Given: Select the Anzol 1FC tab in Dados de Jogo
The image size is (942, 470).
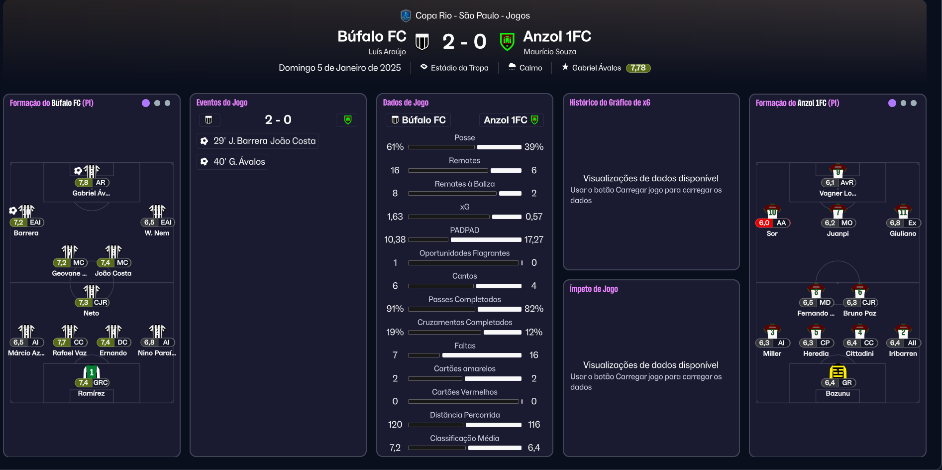Looking at the screenshot, I should pyautogui.click(x=511, y=120).
